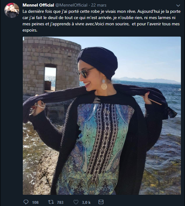This screenshot has height=206, width=185.
Task: Open the tweet via the 22 mars timestamp
Action: click(x=99, y=5)
